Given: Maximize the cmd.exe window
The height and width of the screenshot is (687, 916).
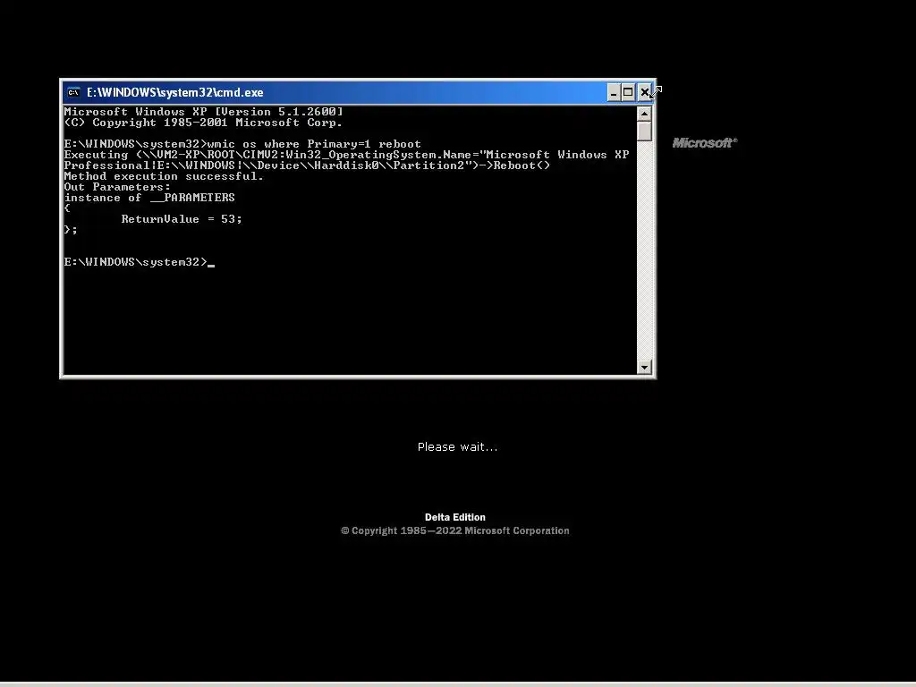Looking at the screenshot, I should [628, 92].
